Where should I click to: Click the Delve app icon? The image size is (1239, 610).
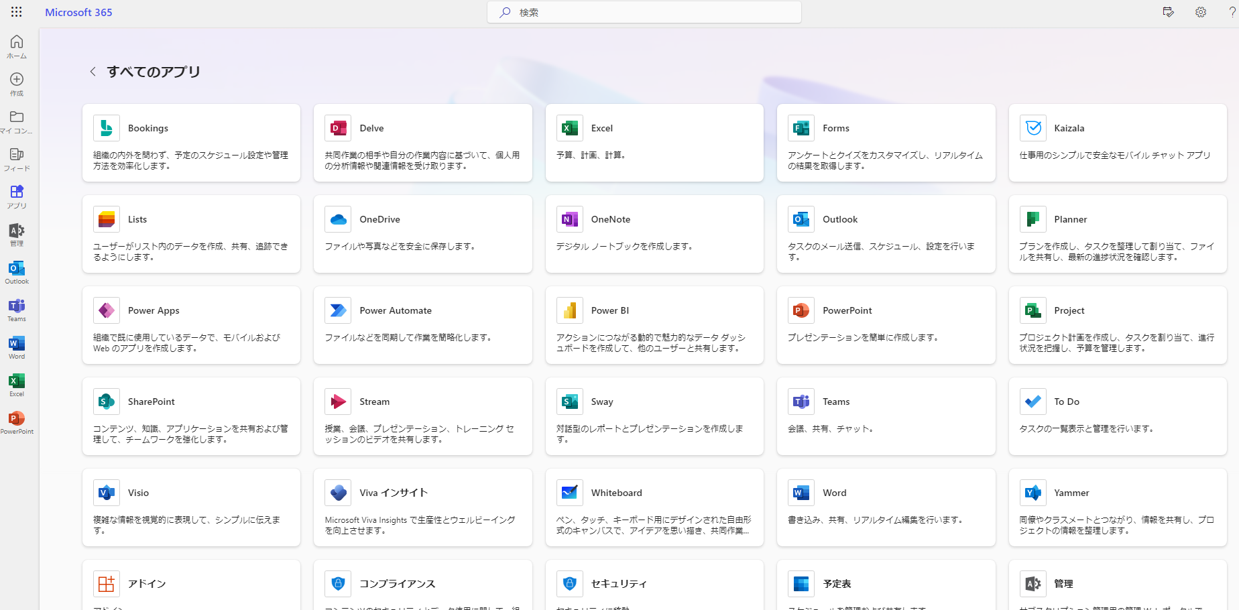[x=338, y=128]
